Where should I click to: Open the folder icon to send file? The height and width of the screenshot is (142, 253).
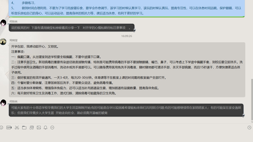24,127
